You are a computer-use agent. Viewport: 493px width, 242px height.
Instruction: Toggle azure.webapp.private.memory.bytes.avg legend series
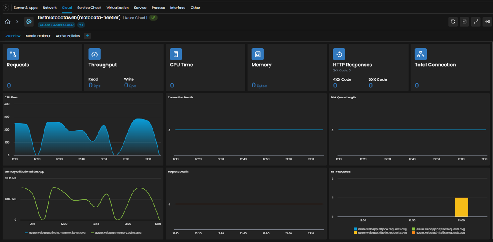(x=55, y=233)
